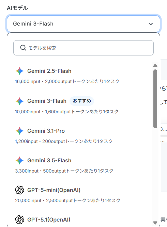Click the magnifier icon in model search
Screen dimensions: 167x227
click(23, 48)
